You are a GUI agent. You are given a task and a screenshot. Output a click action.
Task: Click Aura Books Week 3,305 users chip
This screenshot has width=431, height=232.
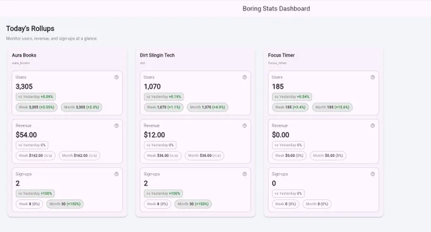tap(37, 107)
